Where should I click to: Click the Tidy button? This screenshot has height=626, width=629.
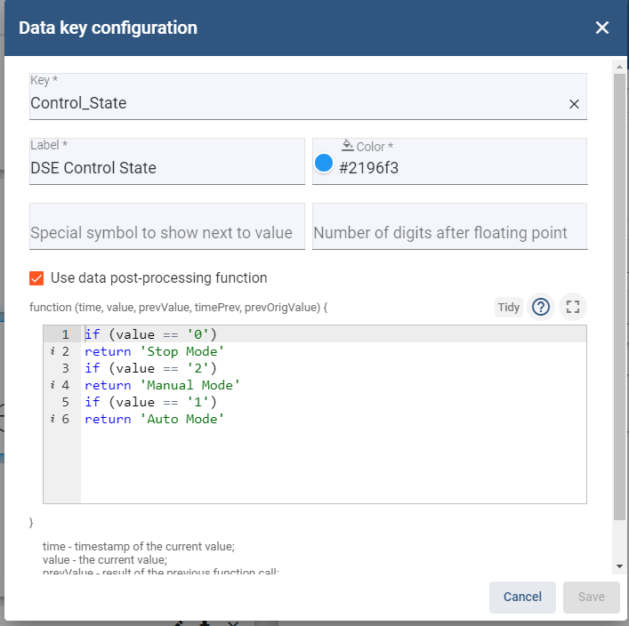(508, 307)
